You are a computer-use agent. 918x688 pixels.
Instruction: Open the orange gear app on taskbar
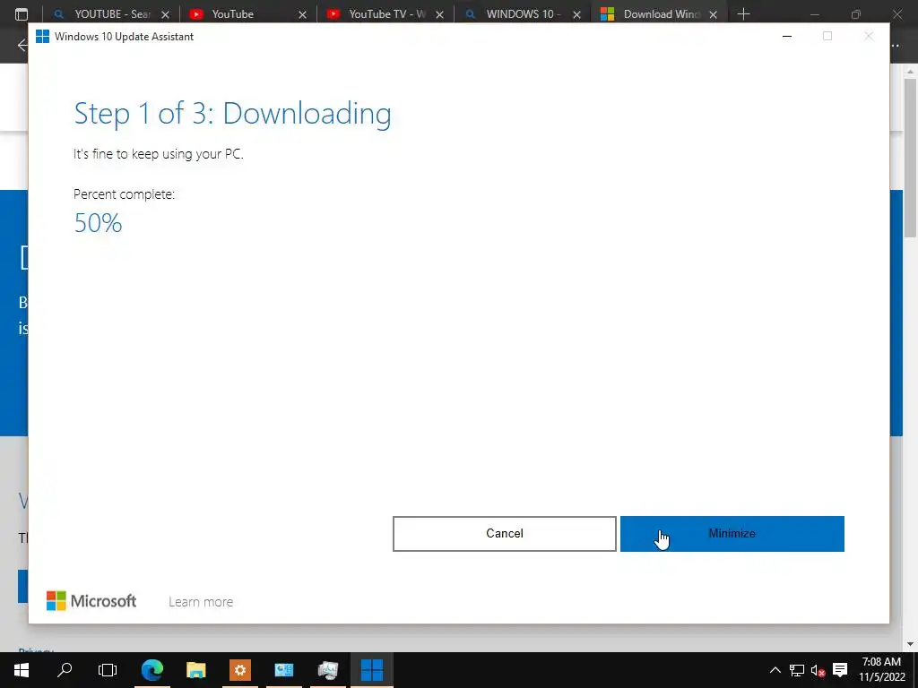coord(240,670)
